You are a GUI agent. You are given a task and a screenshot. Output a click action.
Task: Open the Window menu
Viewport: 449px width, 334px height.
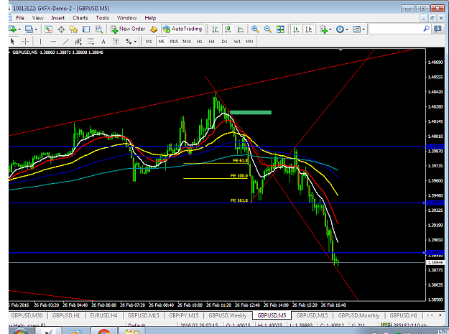[127, 18]
